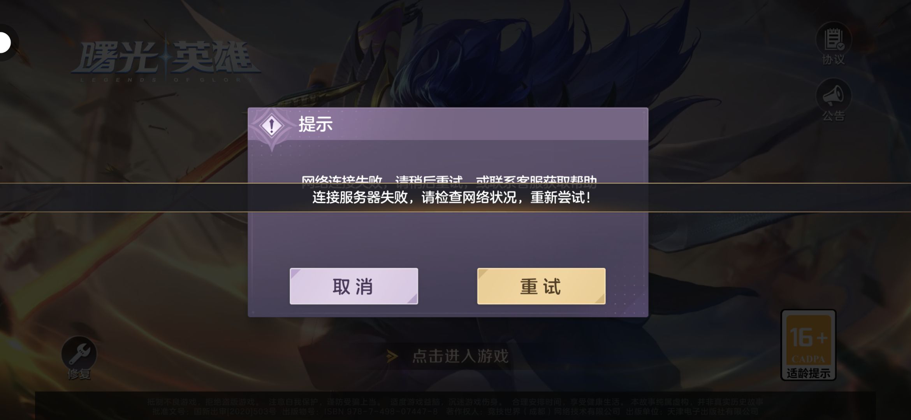The width and height of the screenshot is (911, 420).
Task: Click the 提示 dialog title
Action: pyautogui.click(x=315, y=124)
